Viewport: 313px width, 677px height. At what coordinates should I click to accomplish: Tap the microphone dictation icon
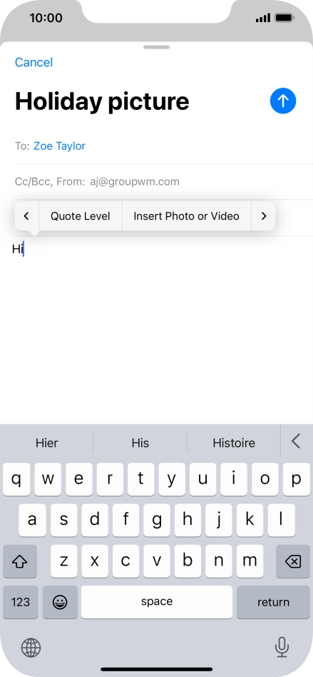[x=282, y=647]
